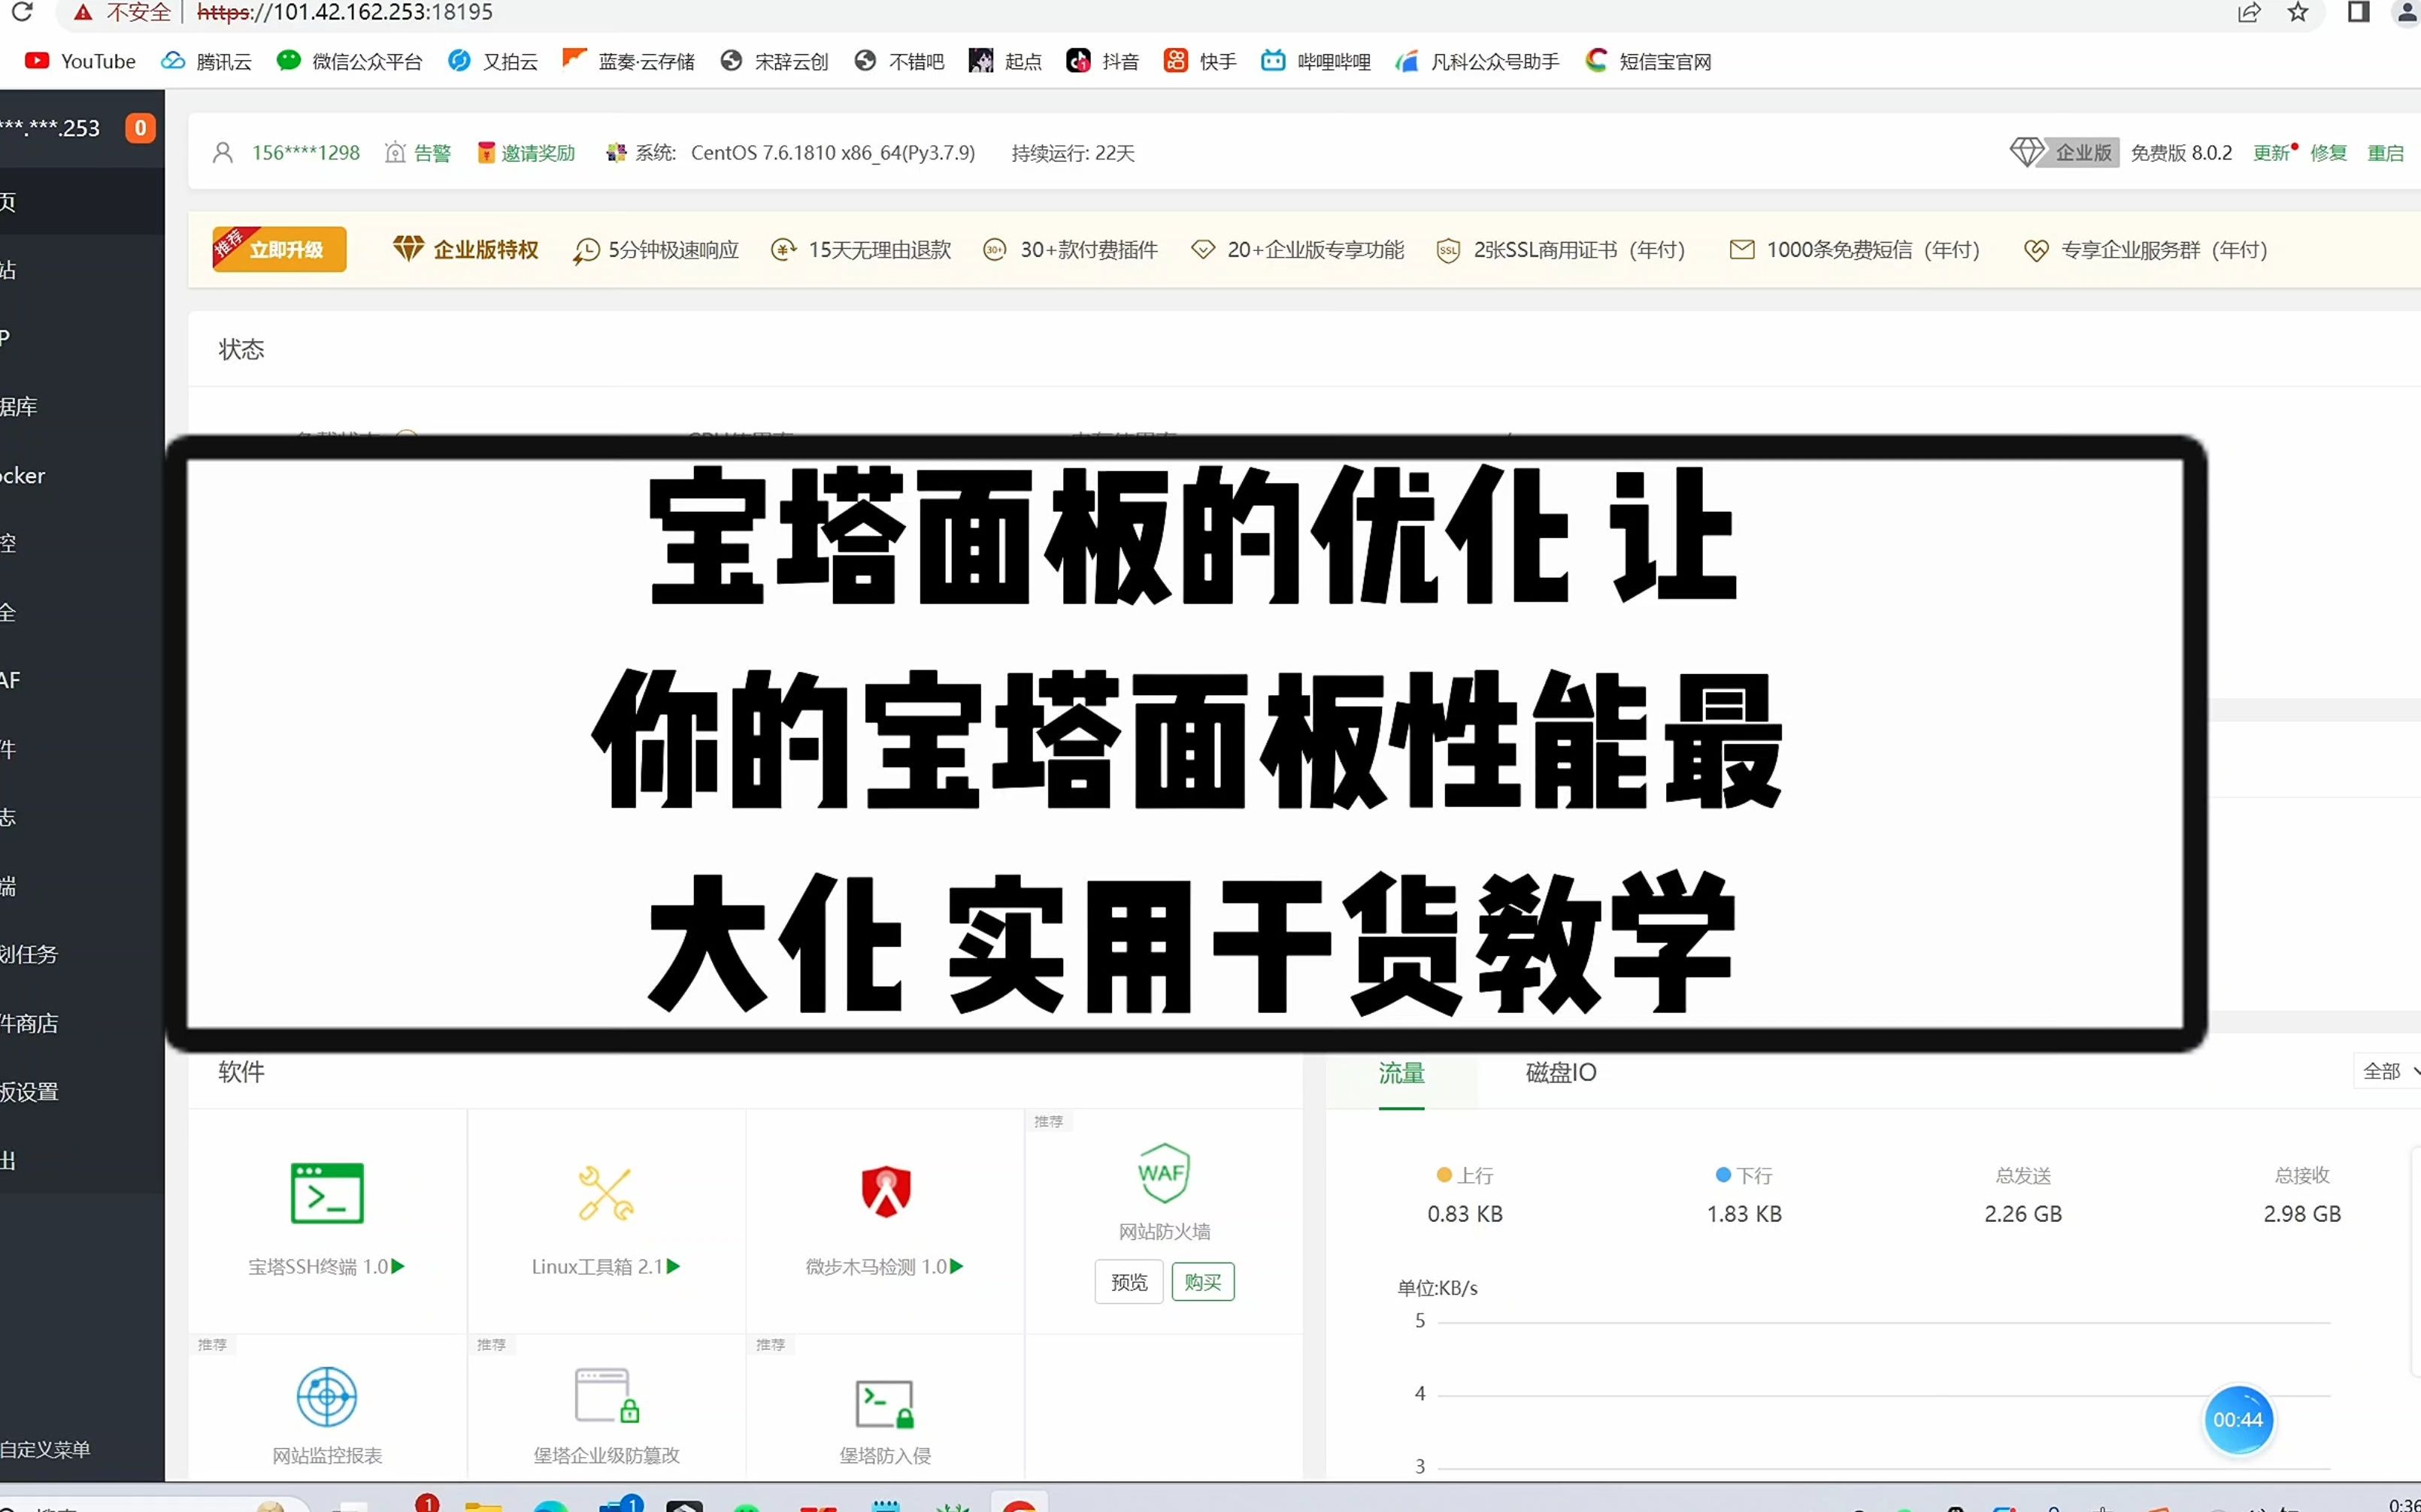This screenshot has width=2421, height=1512.
Task: Switch to the 流量 tab
Action: [1401, 1073]
